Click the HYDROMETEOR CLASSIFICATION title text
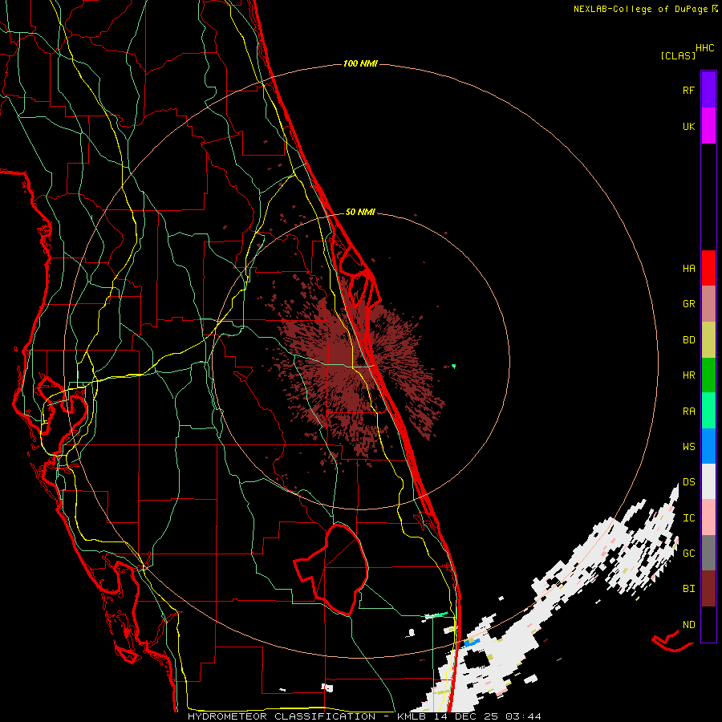 (282, 716)
